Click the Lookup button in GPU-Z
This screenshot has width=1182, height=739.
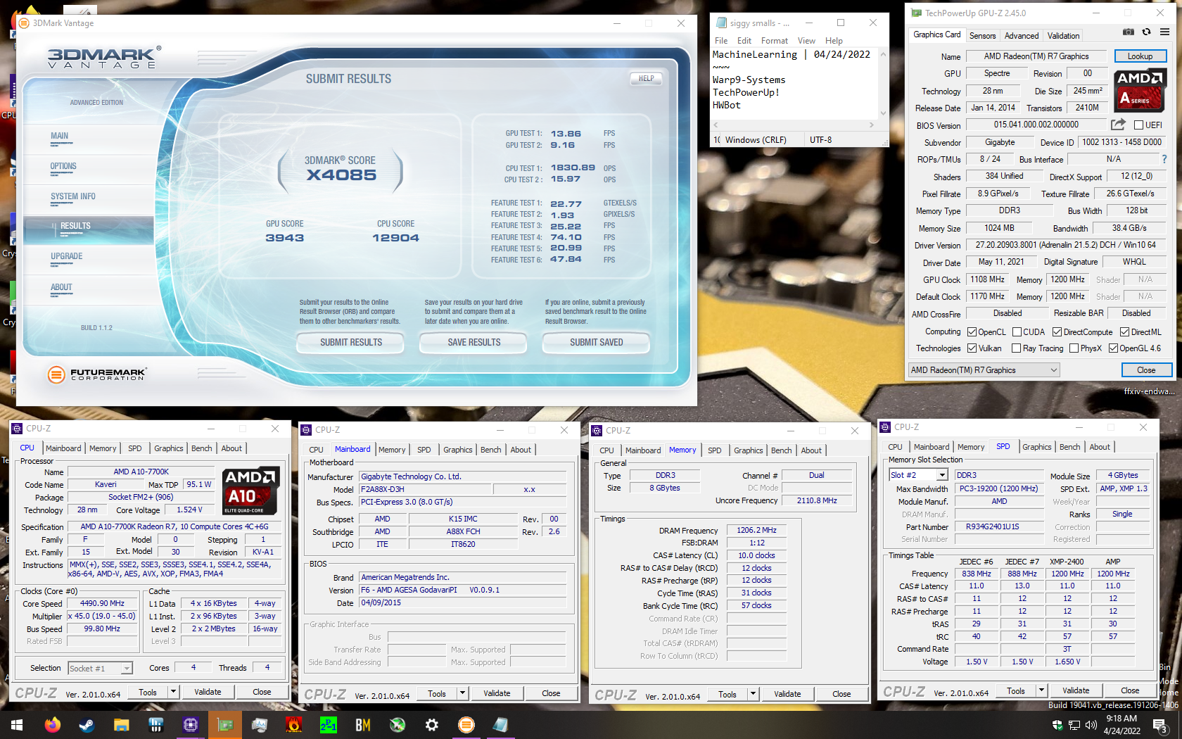1140,56
